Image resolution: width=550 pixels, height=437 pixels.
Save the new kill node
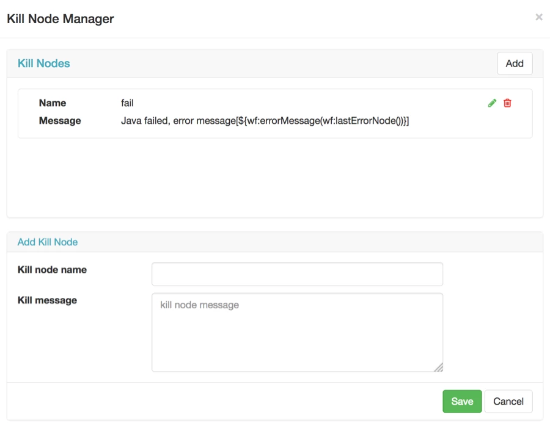[462, 401]
